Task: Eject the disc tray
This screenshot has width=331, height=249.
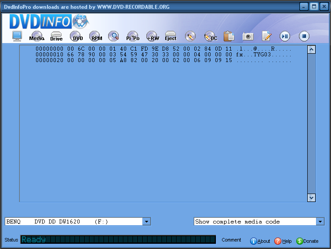Action: point(171,36)
